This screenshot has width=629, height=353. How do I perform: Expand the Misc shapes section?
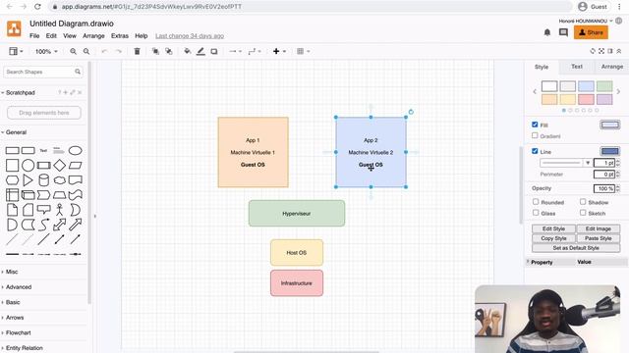tap(12, 272)
